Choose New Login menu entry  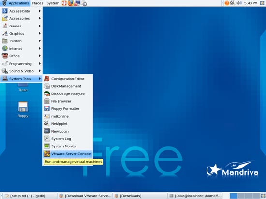68,131
